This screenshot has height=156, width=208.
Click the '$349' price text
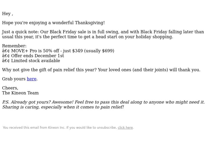click(x=77, y=51)
